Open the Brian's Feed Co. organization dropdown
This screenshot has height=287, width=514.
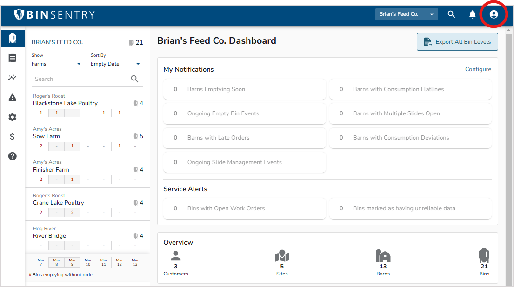(x=407, y=14)
